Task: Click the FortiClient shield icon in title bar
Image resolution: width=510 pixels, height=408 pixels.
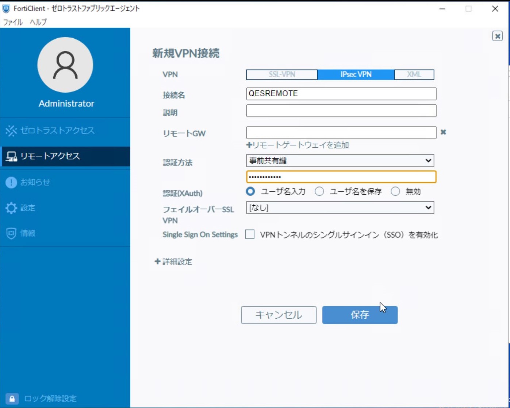Action: (x=6, y=8)
